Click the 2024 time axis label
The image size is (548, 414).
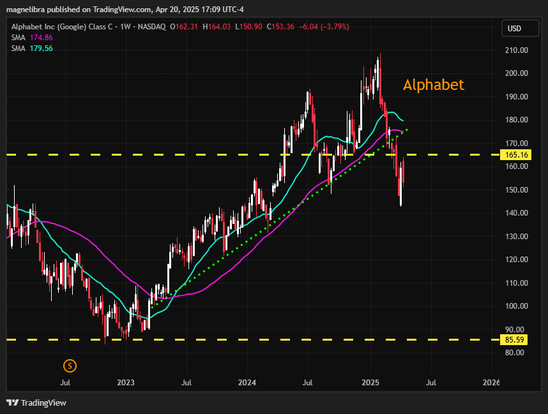(247, 383)
